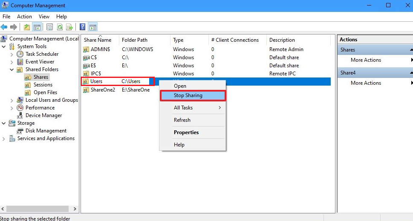Toggle Show/Hide Console Tree toolbar icon
The height and width of the screenshot is (221, 413).
coord(37,27)
